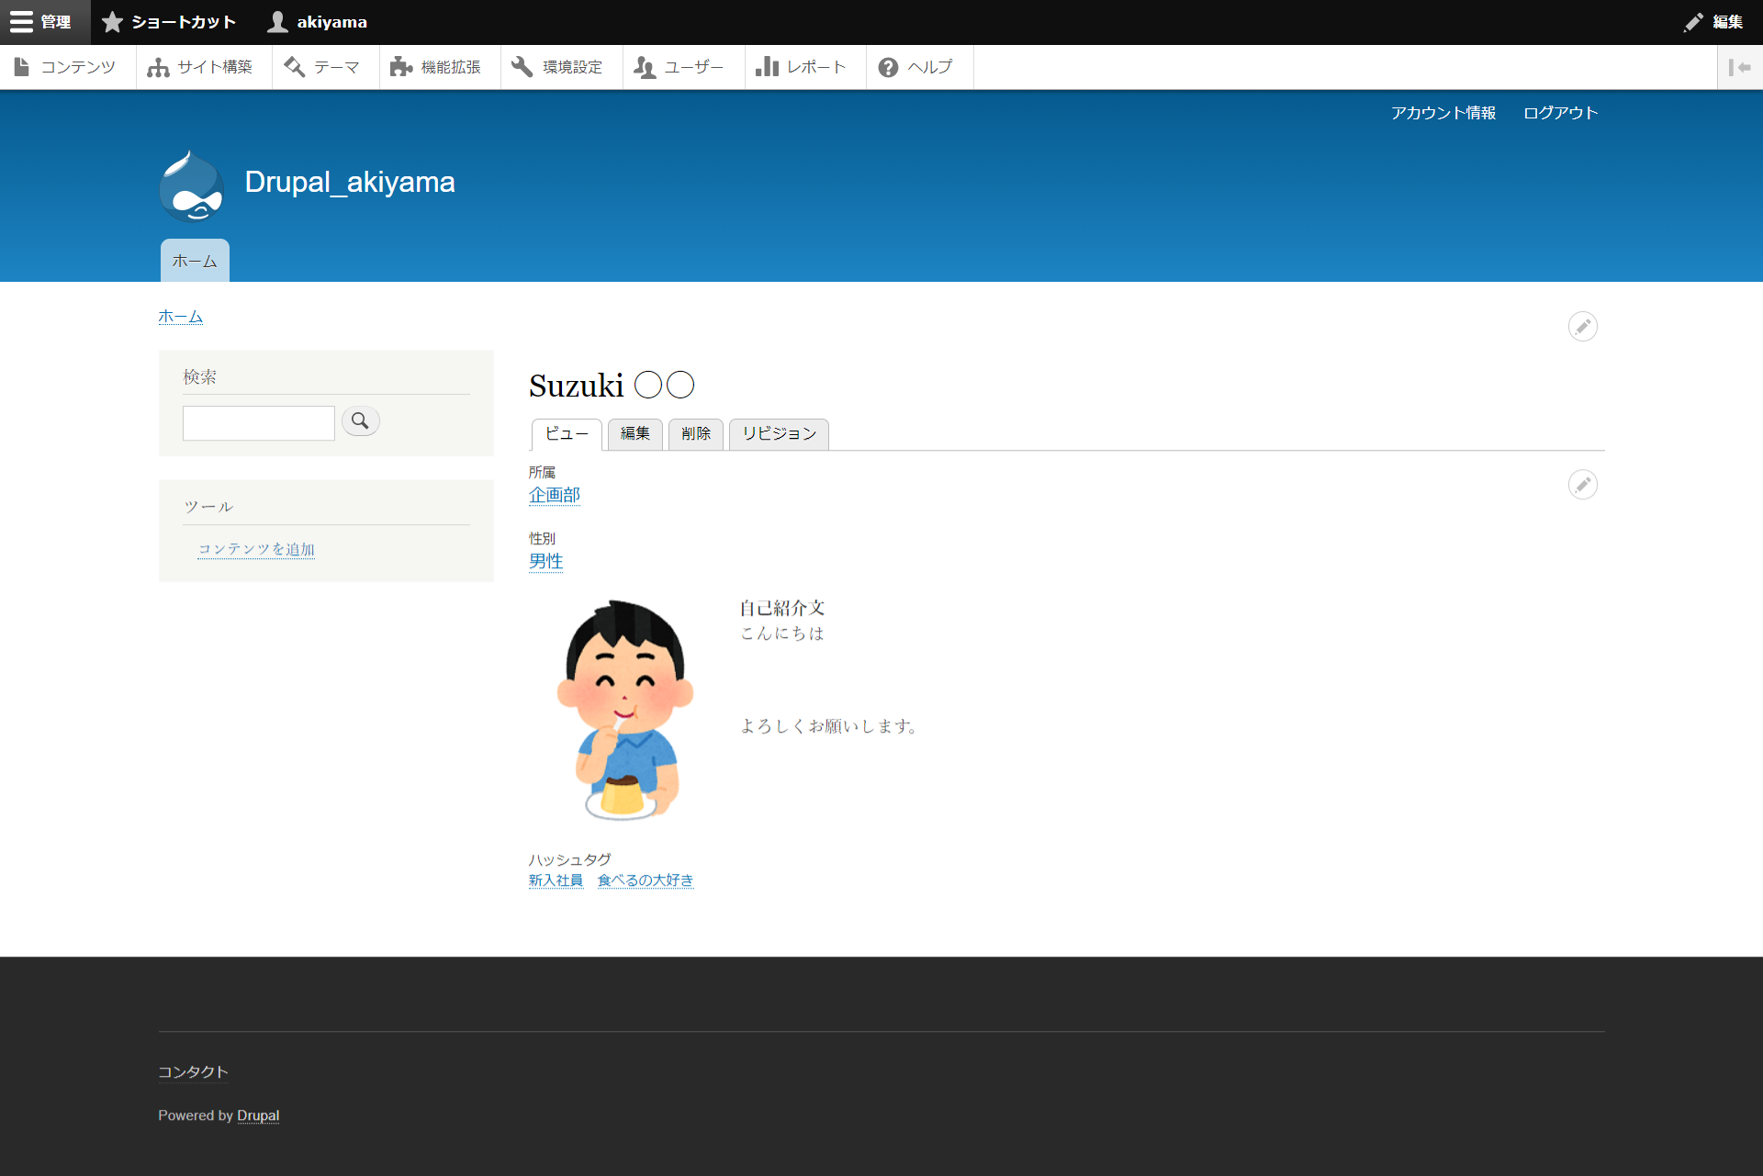The image size is (1763, 1176).
Task: Toggle the toolbar orientation button
Action: [1739, 67]
